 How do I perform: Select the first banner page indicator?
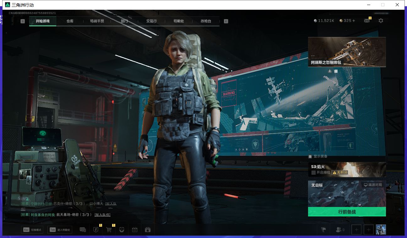330,71
